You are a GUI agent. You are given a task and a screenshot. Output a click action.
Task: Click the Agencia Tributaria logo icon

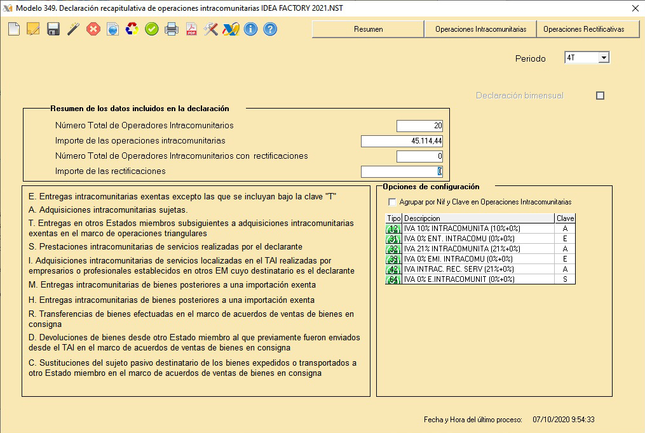[231, 29]
